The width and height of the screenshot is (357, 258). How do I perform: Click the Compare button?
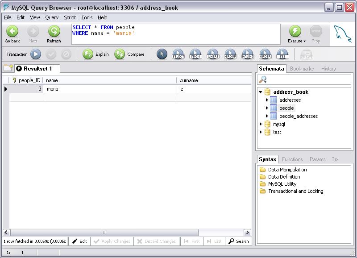click(x=129, y=54)
